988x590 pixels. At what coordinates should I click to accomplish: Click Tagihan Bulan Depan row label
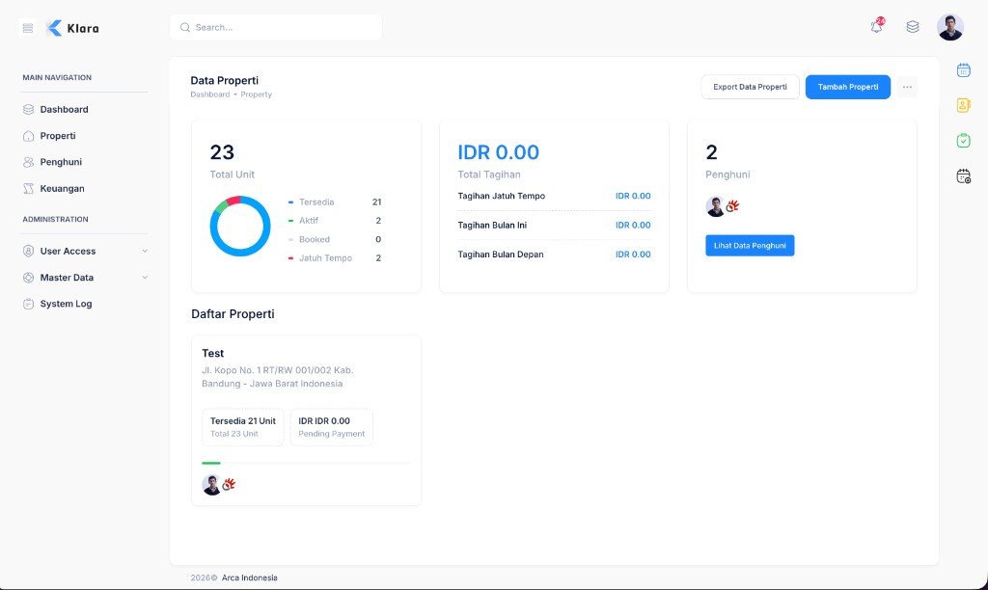point(501,255)
